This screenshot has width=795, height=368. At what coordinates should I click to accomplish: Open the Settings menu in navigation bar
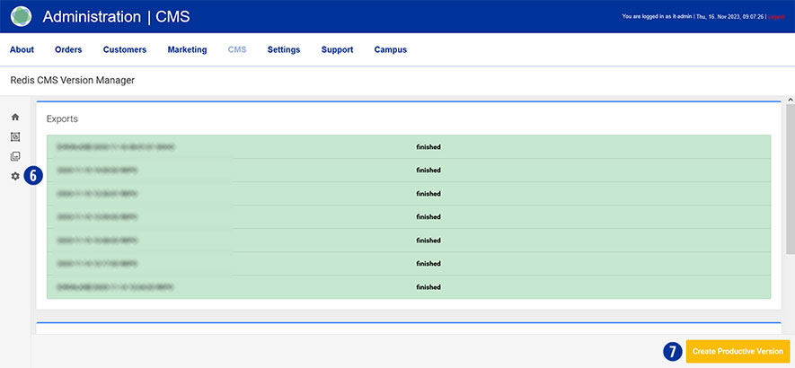pos(284,49)
